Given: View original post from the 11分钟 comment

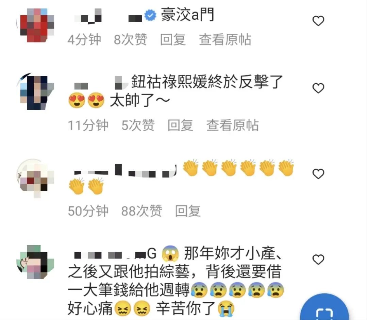Looking at the screenshot, I should tap(233, 125).
